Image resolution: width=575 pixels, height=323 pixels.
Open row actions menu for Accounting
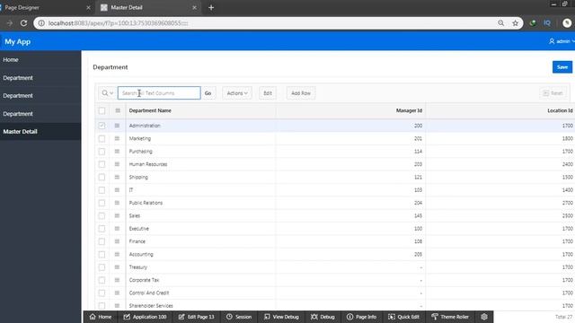[x=117, y=254]
